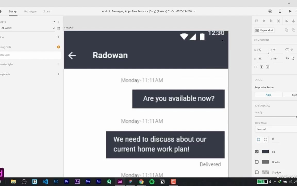297x186 pixels.
Task: Enable the Shadow checkbox
Action: pyautogui.click(x=257, y=172)
